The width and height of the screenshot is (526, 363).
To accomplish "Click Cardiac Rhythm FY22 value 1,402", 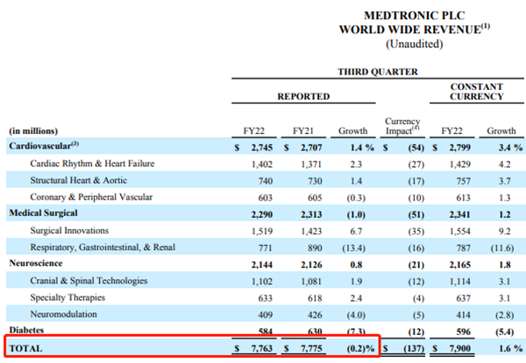I will click(261, 164).
